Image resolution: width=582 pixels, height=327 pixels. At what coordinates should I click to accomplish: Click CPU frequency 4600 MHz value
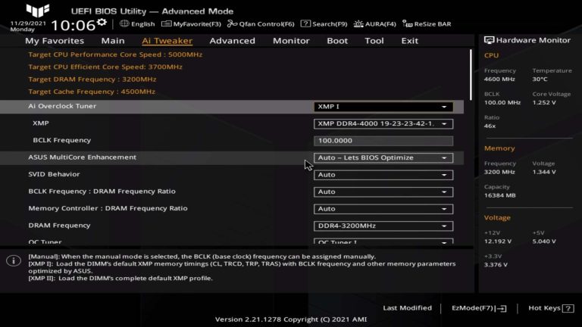(x=499, y=79)
